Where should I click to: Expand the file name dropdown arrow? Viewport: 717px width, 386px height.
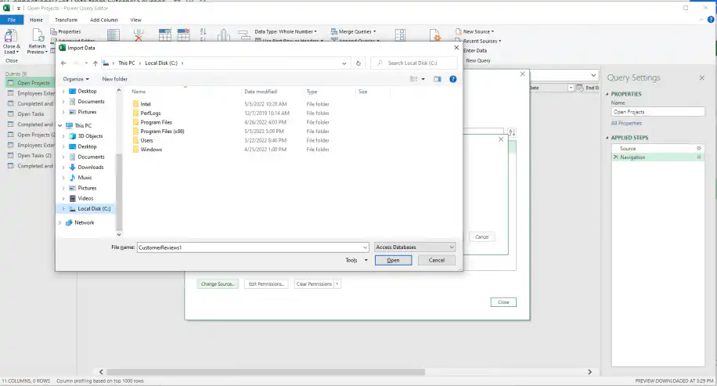pyautogui.click(x=365, y=247)
